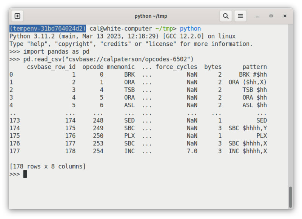This screenshot has width=302, height=219.
Task: Place cursor at the last >>> prompt
Action: (25, 174)
